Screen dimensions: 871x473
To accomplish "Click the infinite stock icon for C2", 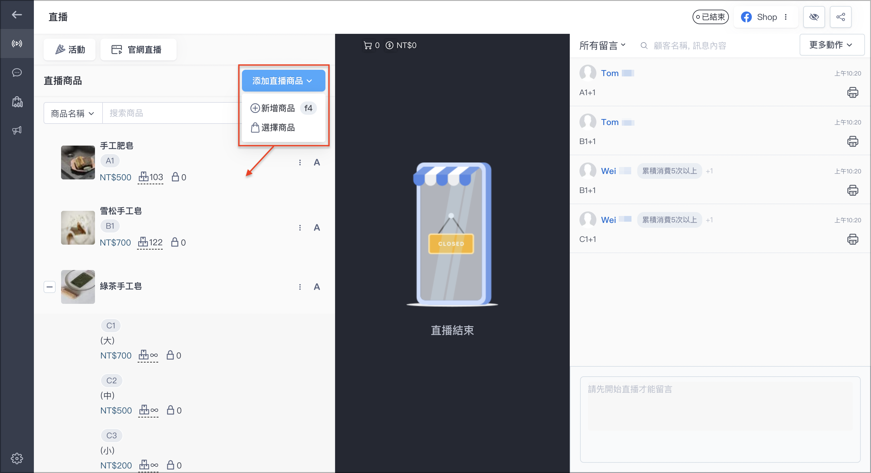I will pos(148,410).
